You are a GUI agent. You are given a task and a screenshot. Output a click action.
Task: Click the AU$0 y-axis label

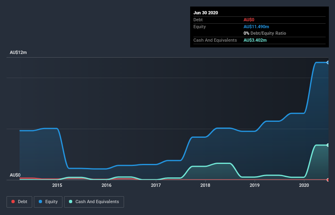[15, 175]
